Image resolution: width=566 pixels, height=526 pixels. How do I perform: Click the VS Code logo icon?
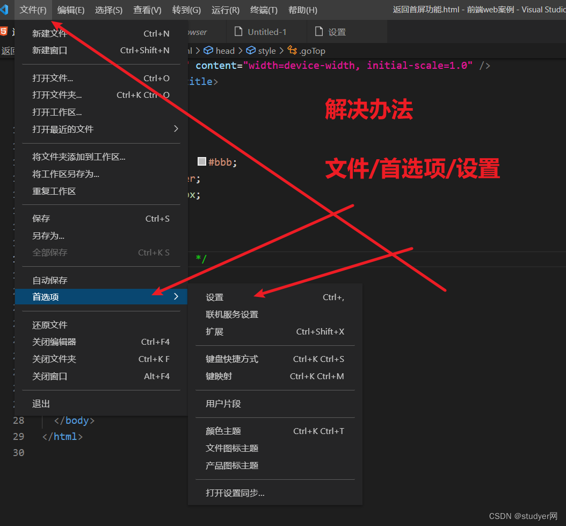4,10
